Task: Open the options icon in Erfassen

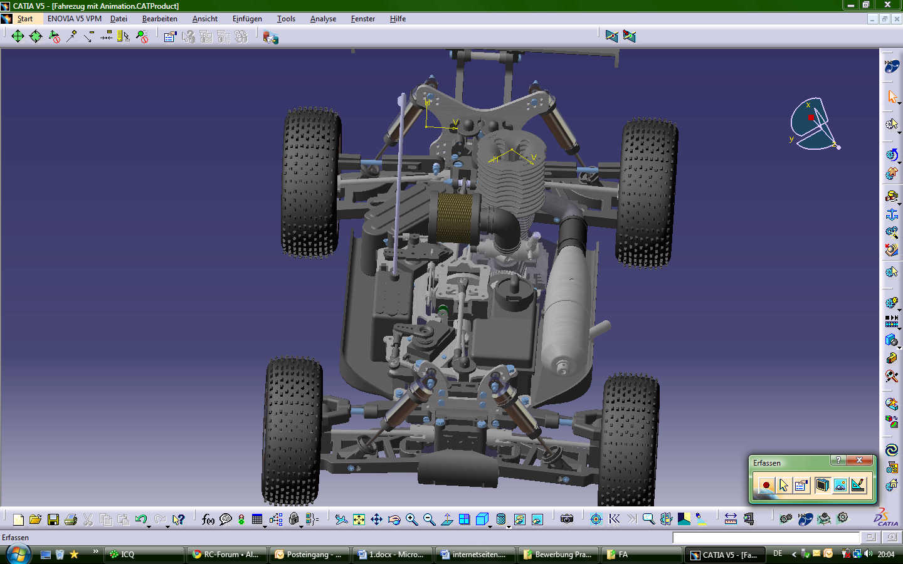Action: (801, 485)
